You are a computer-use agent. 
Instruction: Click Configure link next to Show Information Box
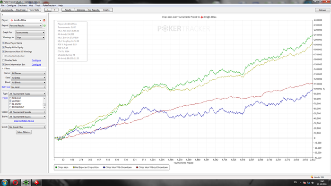[x=36, y=65]
